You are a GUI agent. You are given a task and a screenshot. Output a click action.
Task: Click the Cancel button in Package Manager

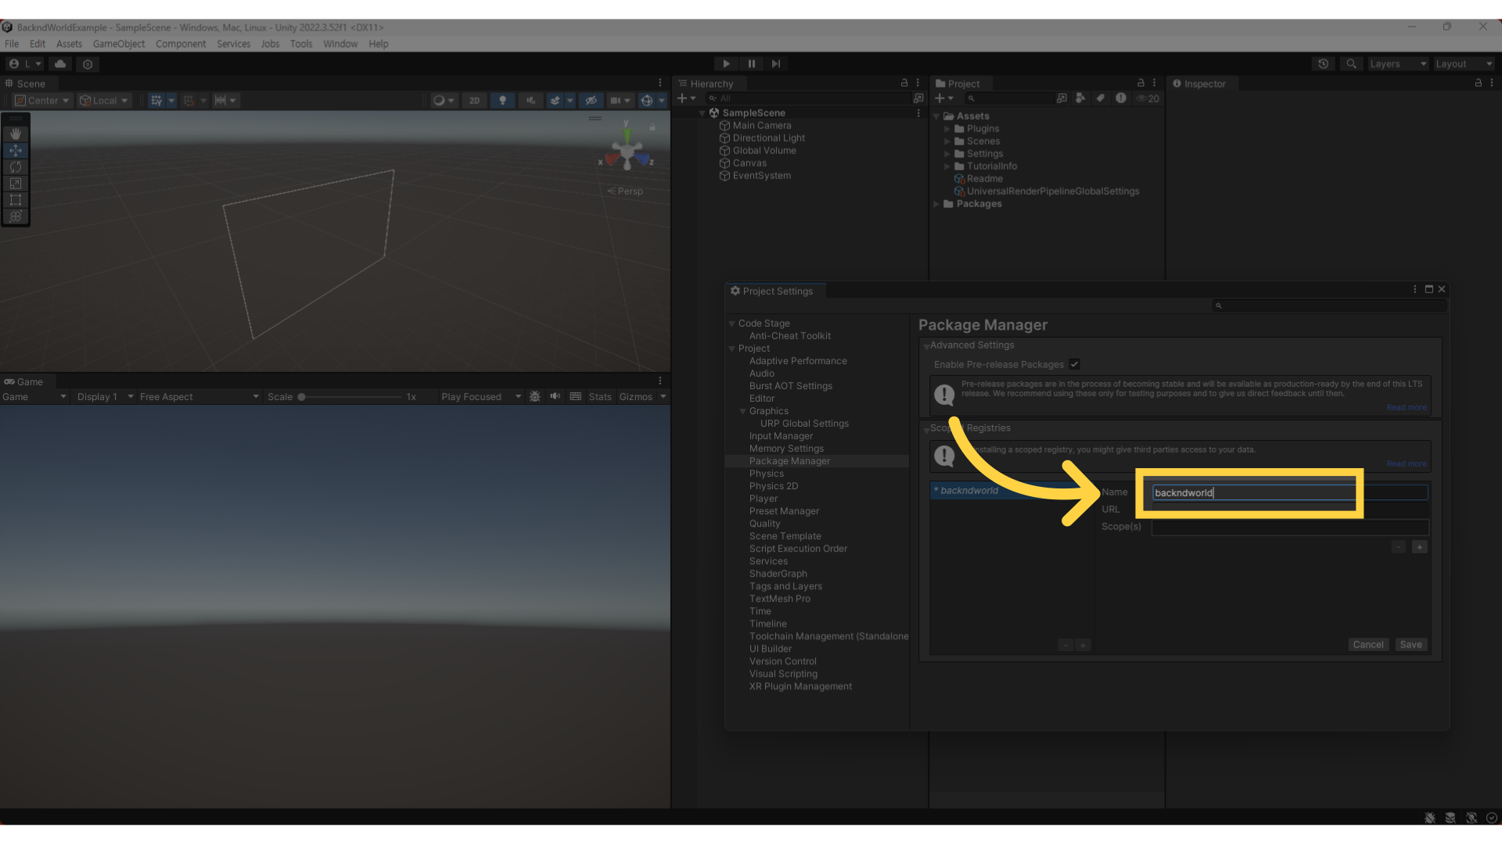click(x=1368, y=644)
